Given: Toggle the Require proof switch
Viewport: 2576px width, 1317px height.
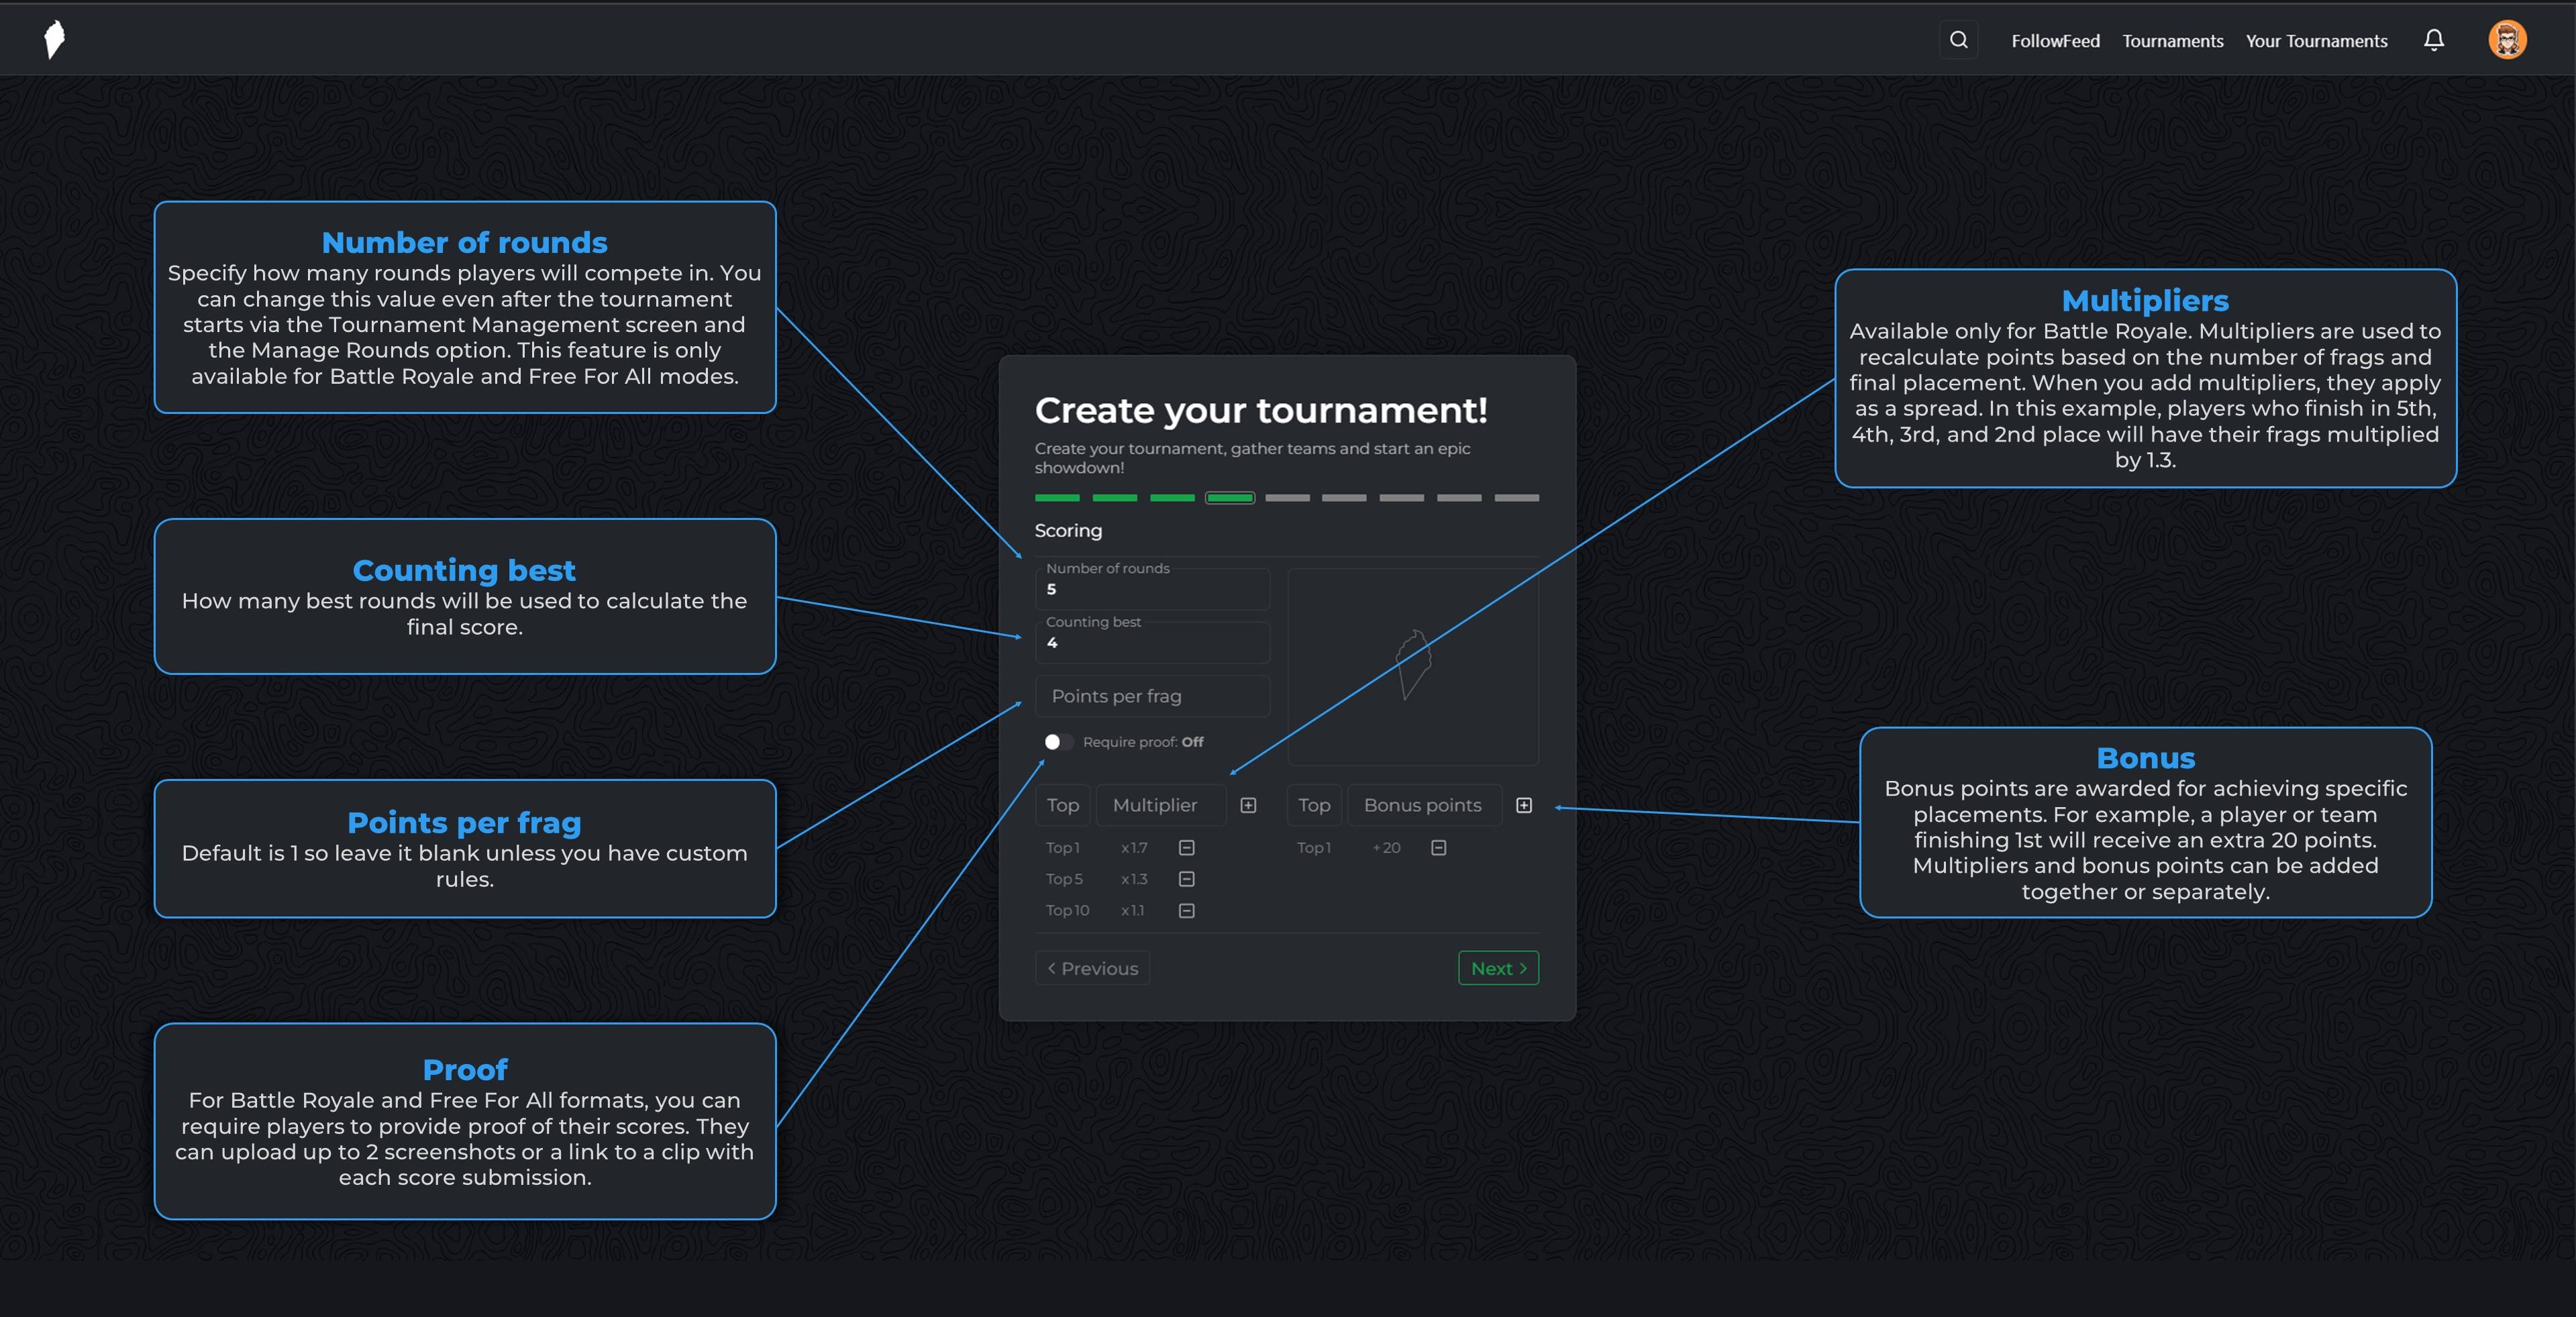Looking at the screenshot, I should (1058, 742).
